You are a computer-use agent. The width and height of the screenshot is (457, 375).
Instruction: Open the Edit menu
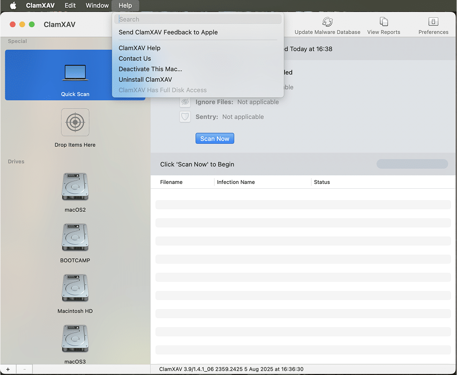tap(70, 6)
